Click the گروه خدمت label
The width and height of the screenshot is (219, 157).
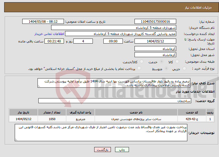coord(205,101)
